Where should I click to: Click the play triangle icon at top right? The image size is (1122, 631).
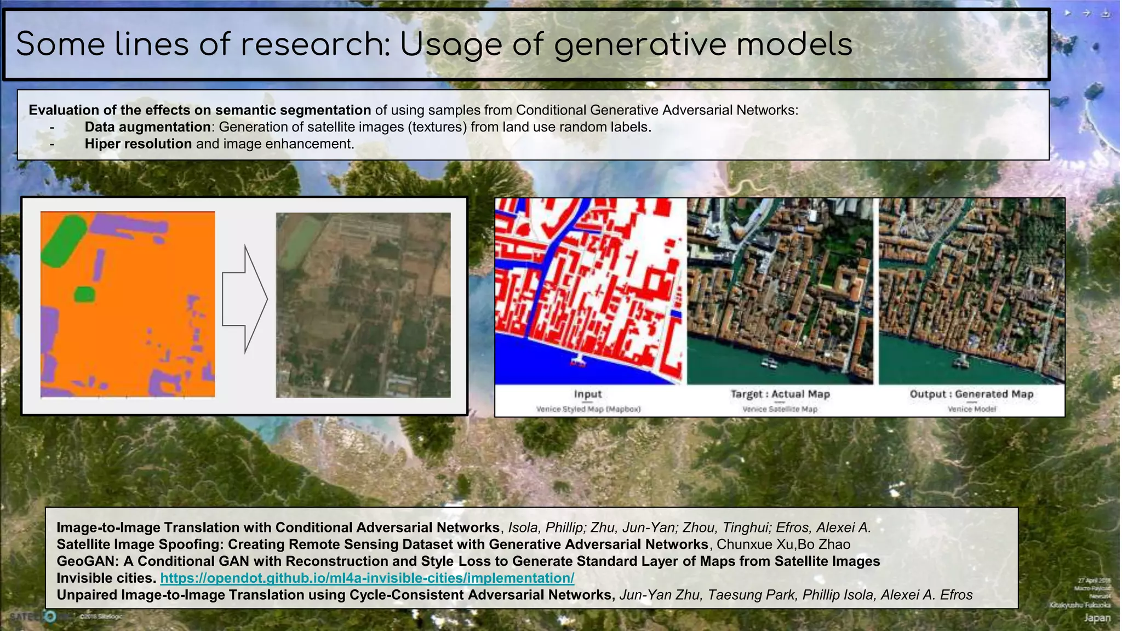(1068, 13)
